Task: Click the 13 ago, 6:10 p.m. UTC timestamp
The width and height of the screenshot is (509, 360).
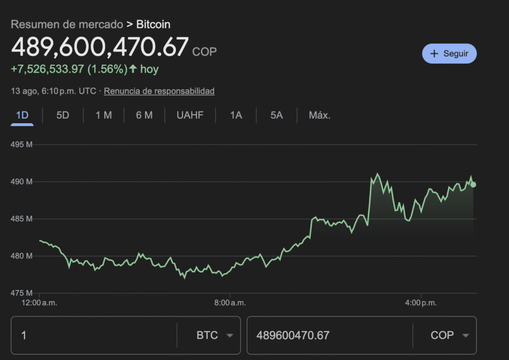Action: (54, 91)
